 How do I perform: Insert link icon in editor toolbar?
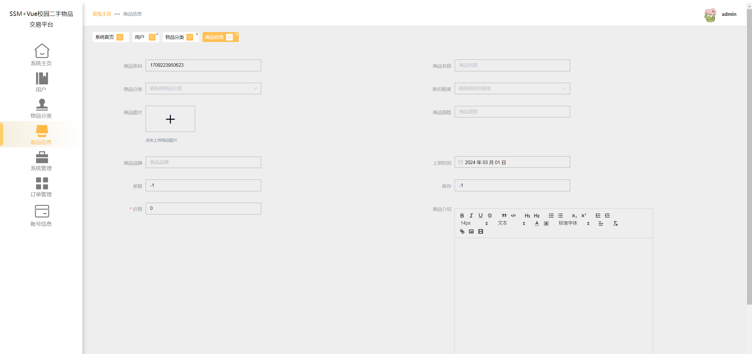pos(462,231)
